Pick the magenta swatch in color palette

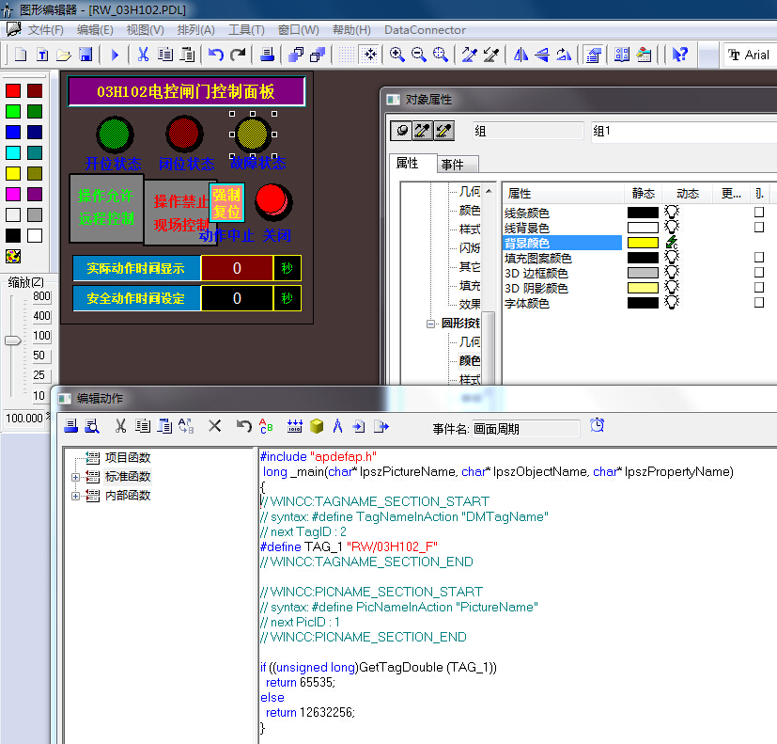click(x=13, y=194)
